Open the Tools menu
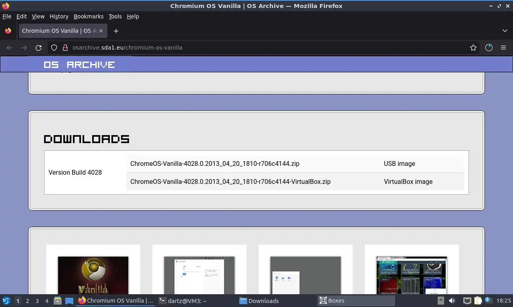This screenshot has height=307, width=513. (x=115, y=16)
